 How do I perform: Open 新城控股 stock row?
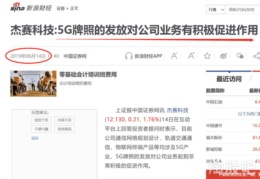pyautogui.click(x=233, y=149)
